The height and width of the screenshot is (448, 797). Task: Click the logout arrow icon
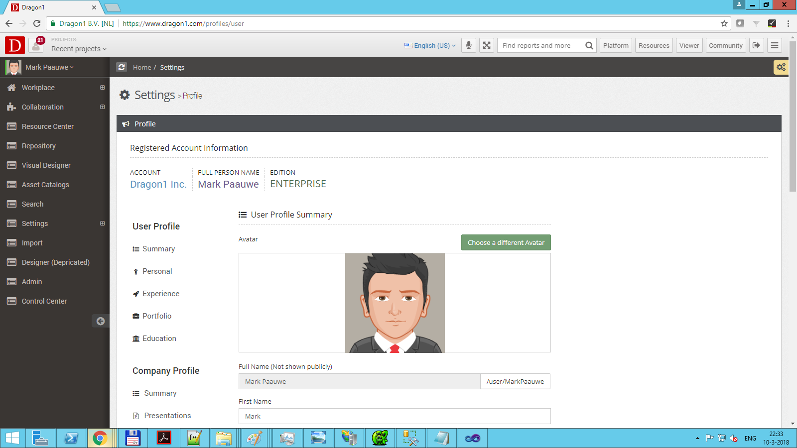pyautogui.click(x=757, y=45)
